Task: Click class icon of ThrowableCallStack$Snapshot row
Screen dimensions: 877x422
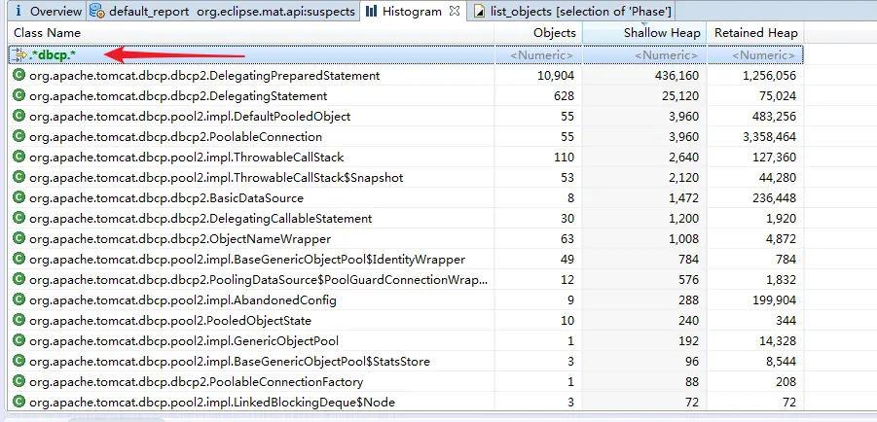Action: pos(19,177)
